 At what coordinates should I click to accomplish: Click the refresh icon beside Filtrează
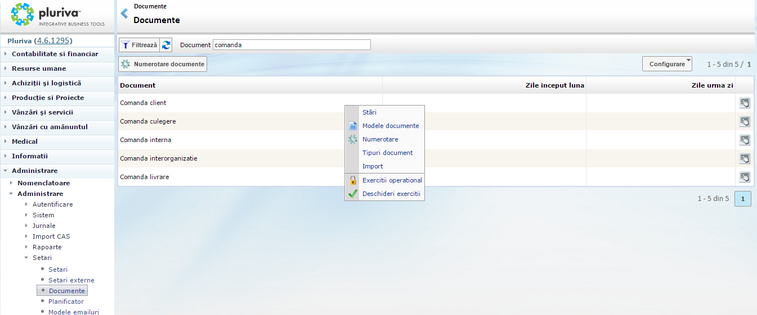166,45
